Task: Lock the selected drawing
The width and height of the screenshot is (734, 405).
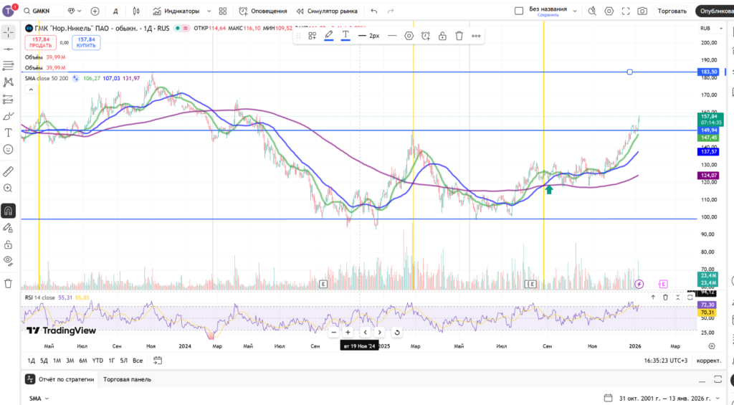Action: (442, 36)
